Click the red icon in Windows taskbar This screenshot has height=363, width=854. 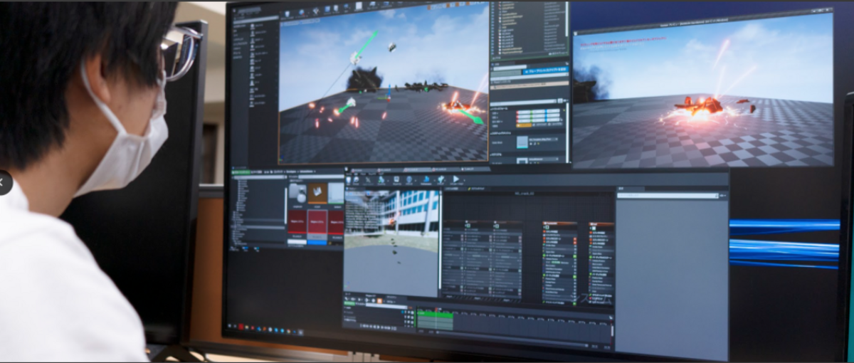243,327
